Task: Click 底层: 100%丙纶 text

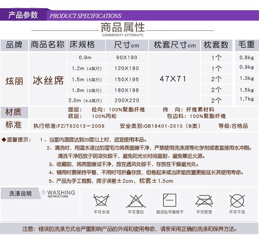Action: click(x=92, y=116)
